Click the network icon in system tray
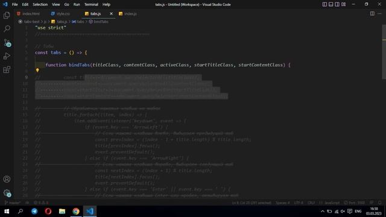This screenshot has height=217, width=386. coord(337,212)
